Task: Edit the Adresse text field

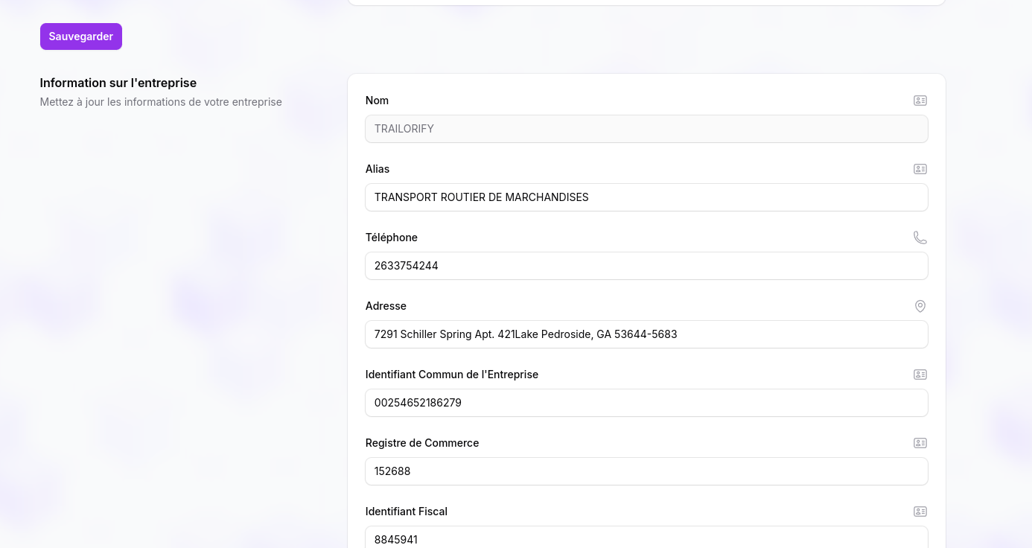Action: (x=646, y=334)
